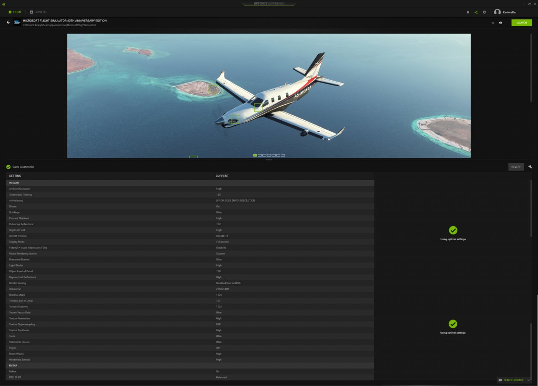
Task: Select the Windshield Effects setting
Action: point(190,360)
